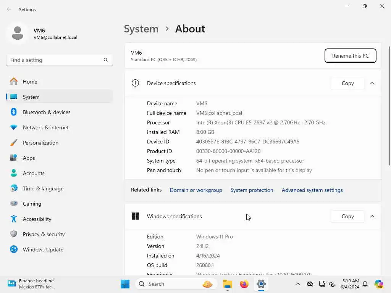Click the taskbar Search box
Viewport: 391px width, 293px height.
(176, 284)
